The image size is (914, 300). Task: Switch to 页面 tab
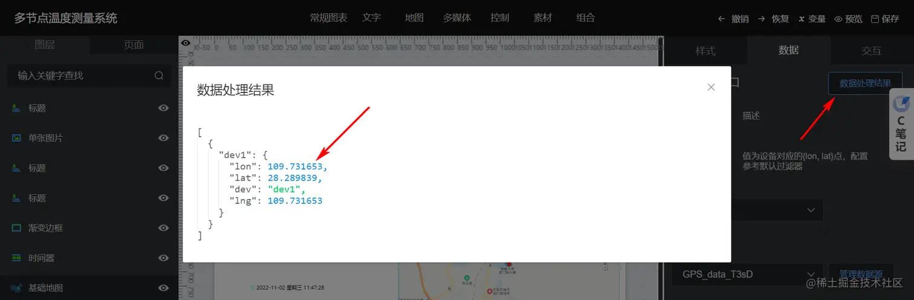point(134,45)
